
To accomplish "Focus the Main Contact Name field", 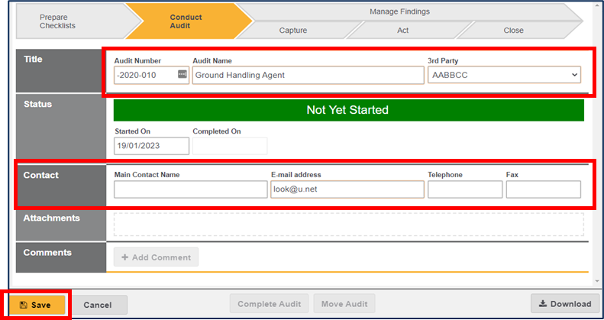I will click(x=191, y=189).
